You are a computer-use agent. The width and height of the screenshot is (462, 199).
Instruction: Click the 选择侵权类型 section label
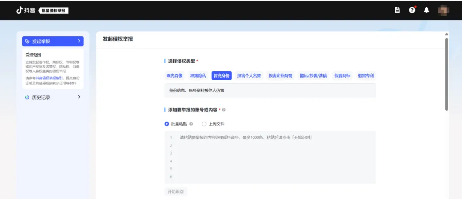click(181, 61)
